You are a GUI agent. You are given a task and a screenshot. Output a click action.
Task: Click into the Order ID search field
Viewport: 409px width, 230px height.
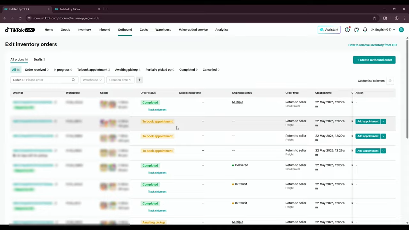pyautogui.click(x=44, y=80)
